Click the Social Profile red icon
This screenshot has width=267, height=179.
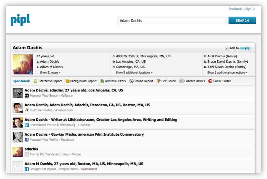point(210,81)
